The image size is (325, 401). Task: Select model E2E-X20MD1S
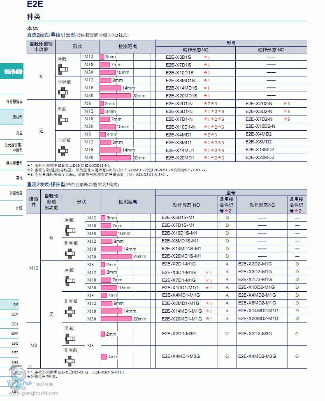pyautogui.click(x=181, y=96)
